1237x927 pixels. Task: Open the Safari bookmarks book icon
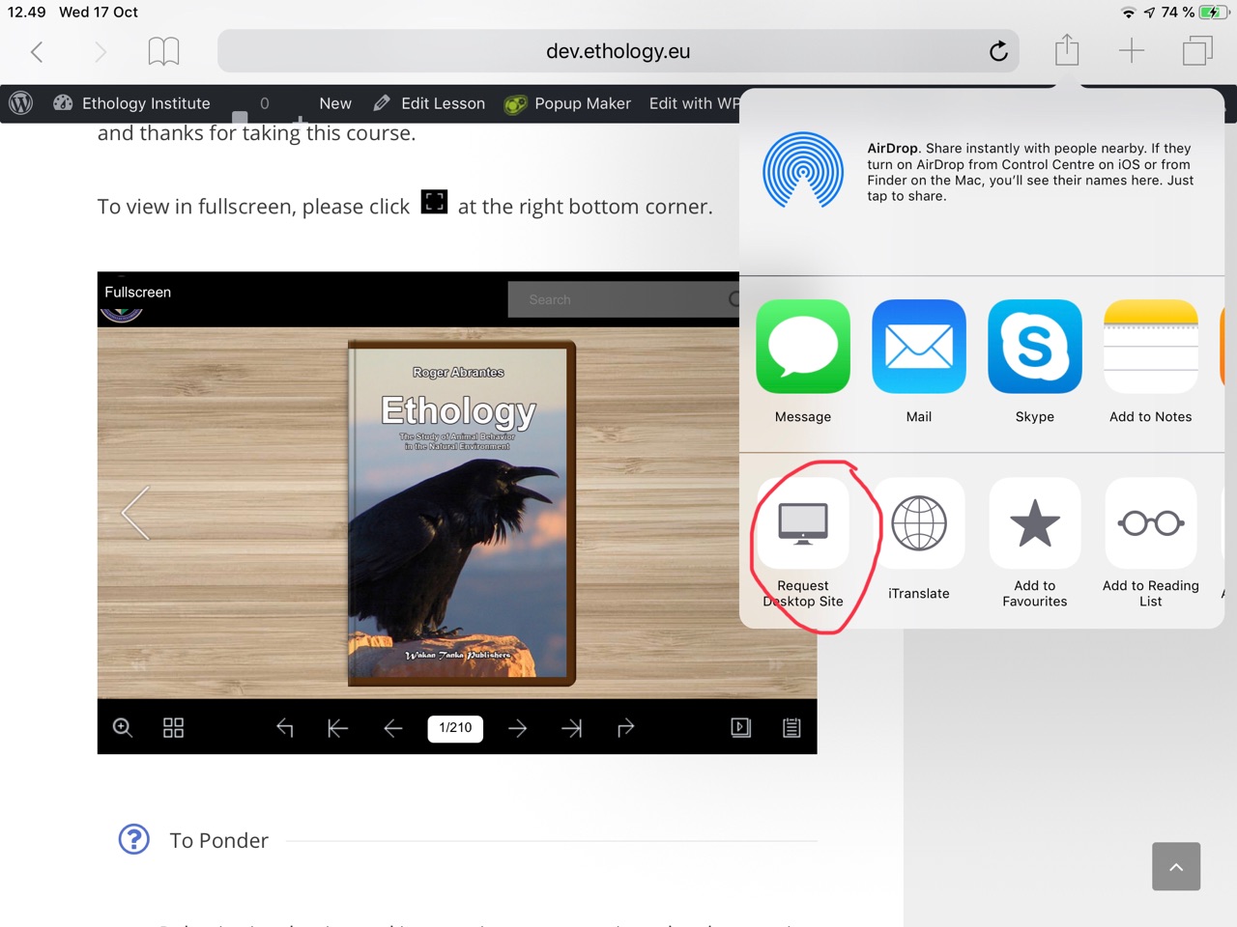163,51
